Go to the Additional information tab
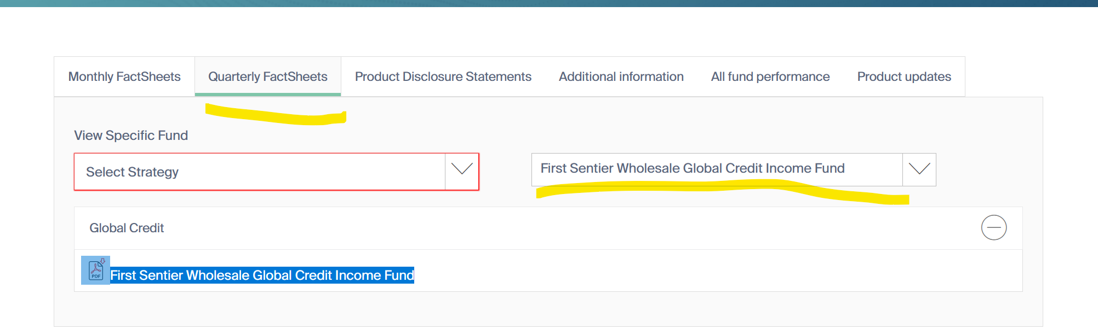The height and width of the screenshot is (335, 1098). (621, 77)
